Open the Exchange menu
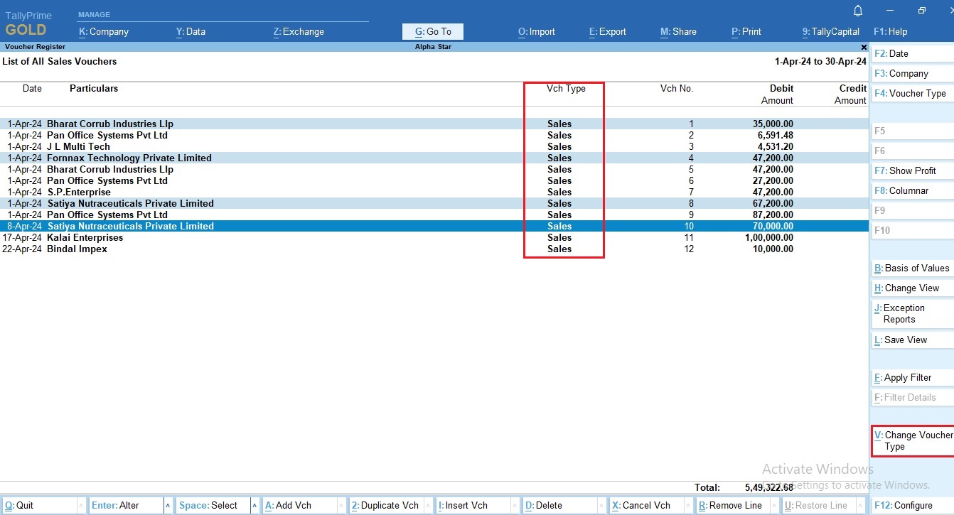Viewport: 954px width, 515px height. point(300,31)
